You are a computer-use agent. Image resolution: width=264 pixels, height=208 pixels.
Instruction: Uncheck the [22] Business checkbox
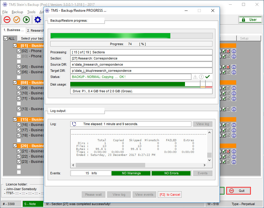[x=19, y=156]
